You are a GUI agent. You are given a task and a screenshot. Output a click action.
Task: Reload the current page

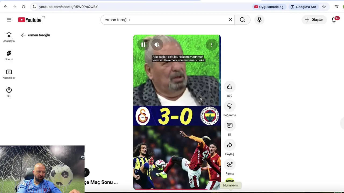(x=23, y=7)
